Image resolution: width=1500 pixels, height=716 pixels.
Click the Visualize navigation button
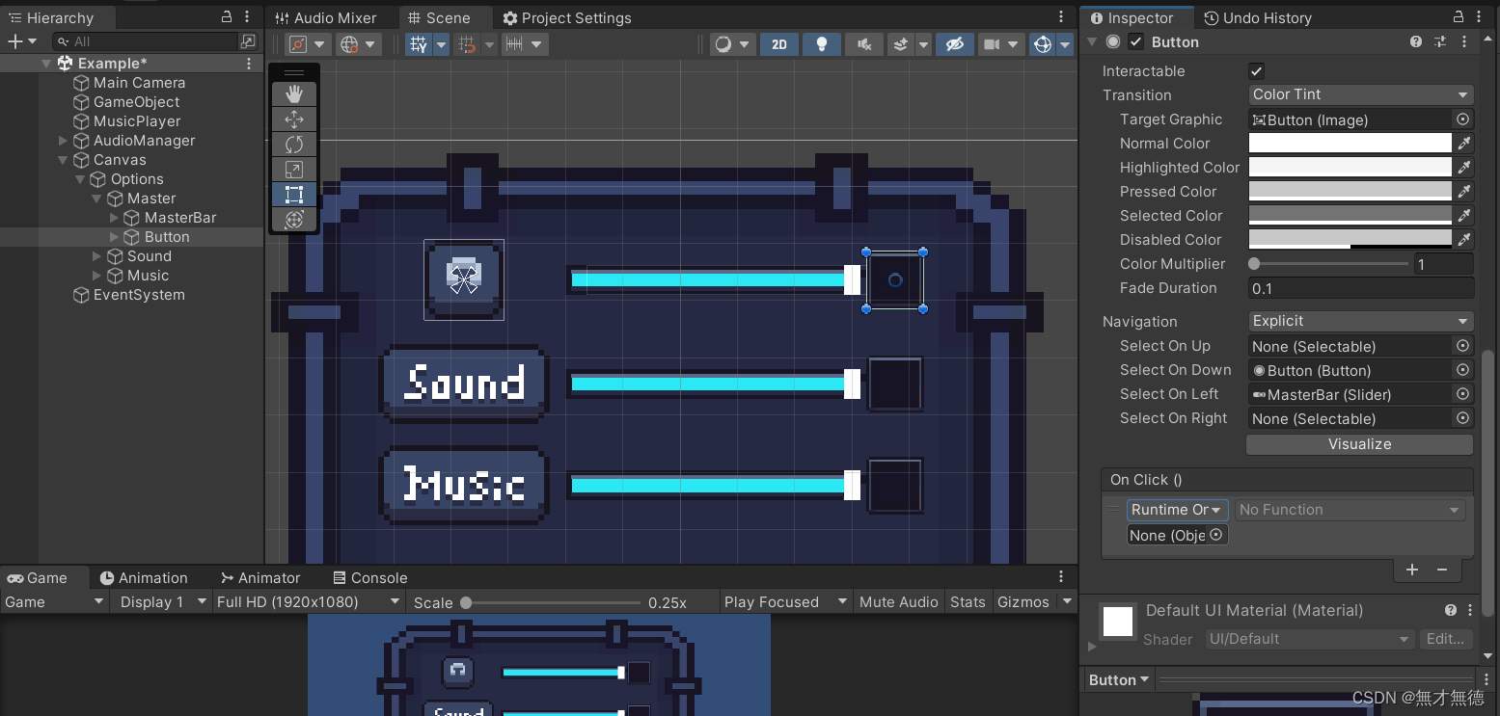1359,444
